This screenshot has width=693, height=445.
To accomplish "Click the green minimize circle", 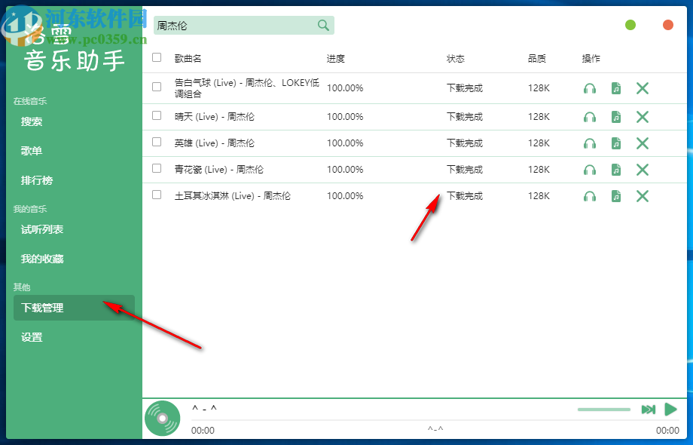I will point(630,25).
